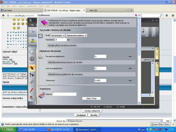
Task: Select the arrow vector selection tool
Action: (32, 68)
